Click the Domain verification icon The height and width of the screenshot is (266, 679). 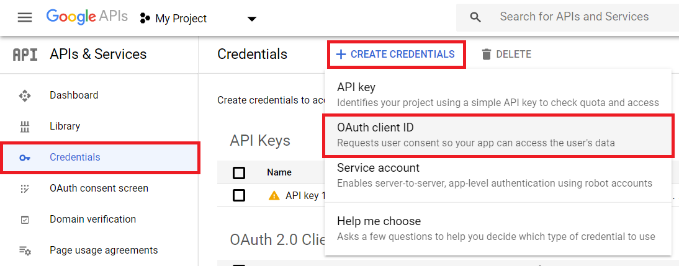tap(25, 219)
